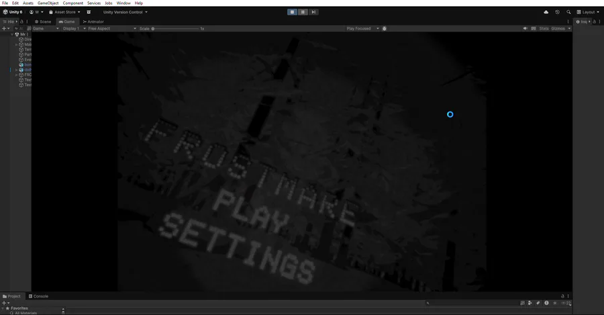Mute game audio with speaker icon
Image resolution: width=604 pixels, height=315 pixels.
[x=525, y=28]
